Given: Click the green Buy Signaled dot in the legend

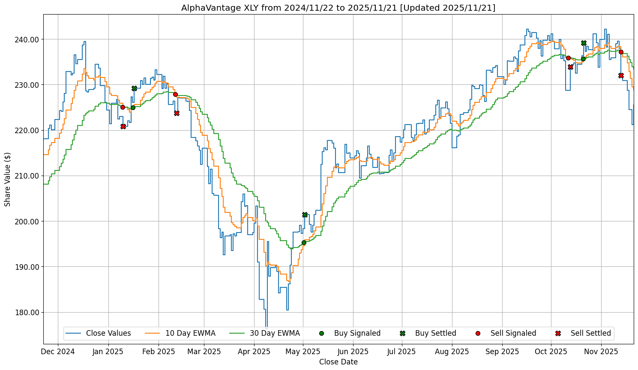Looking at the screenshot, I should pyautogui.click(x=321, y=333).
